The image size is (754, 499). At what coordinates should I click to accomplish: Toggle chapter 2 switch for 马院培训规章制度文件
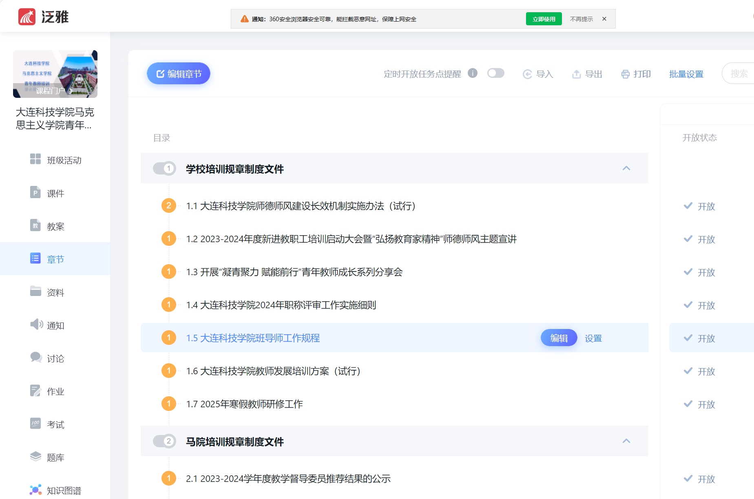point(164,441)
